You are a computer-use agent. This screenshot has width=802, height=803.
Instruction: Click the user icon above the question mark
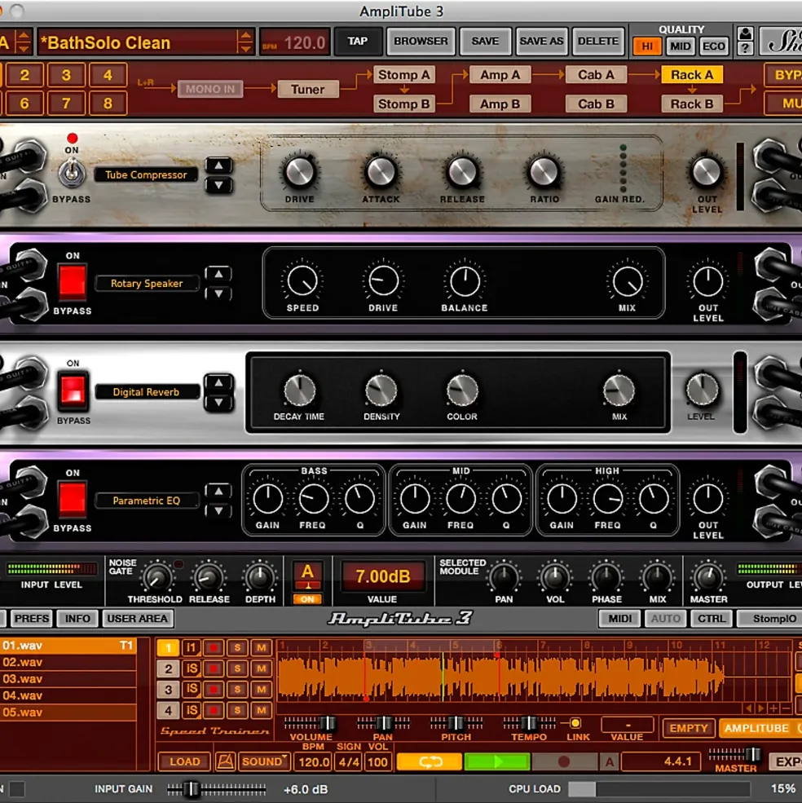tap(746, 33)
